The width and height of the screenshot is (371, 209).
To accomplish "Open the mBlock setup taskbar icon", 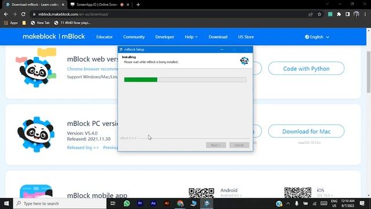I will (207, 204).
